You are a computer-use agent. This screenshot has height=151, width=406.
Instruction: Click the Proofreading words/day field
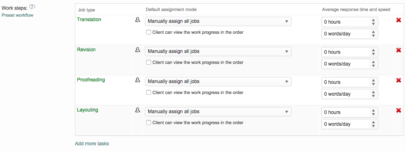(349, 94)
